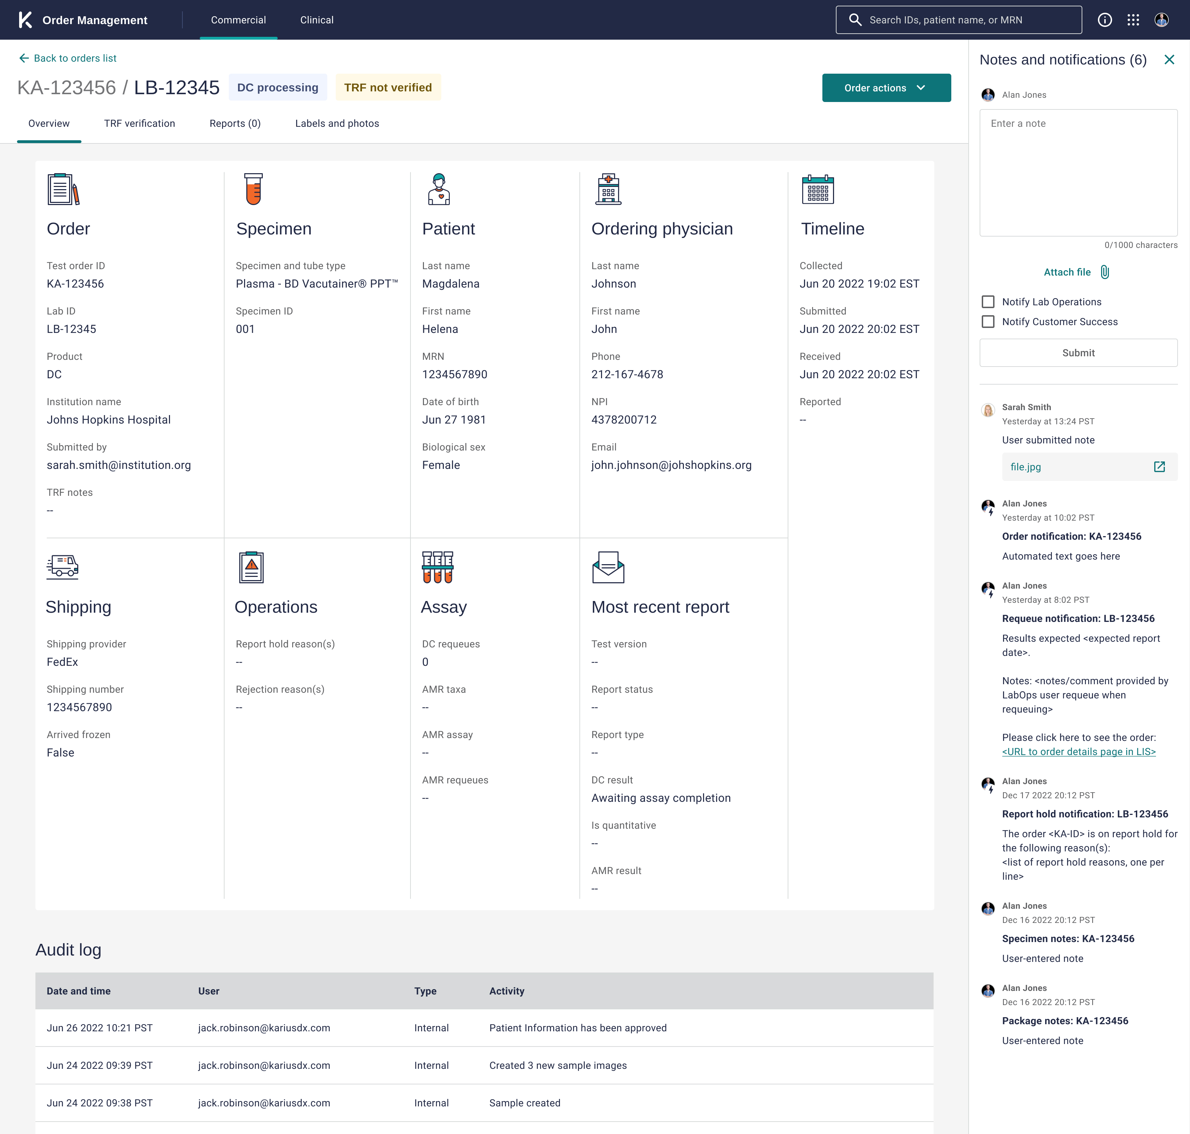1190x1134 pixels.
Task: Click the Enter a note text area
Action: tap(1078, 172)
